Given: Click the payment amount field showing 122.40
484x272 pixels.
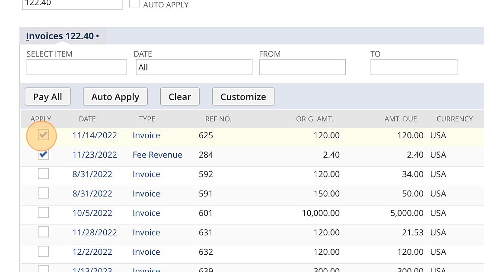Looking at the screenshot, I should pos(72,3).
